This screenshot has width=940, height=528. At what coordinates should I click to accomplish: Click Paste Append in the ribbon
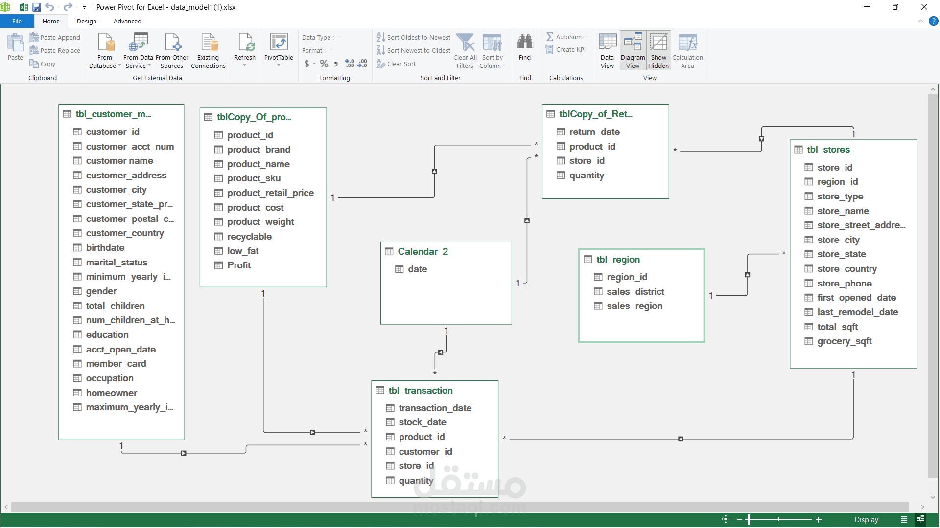(x=55, y=37)
